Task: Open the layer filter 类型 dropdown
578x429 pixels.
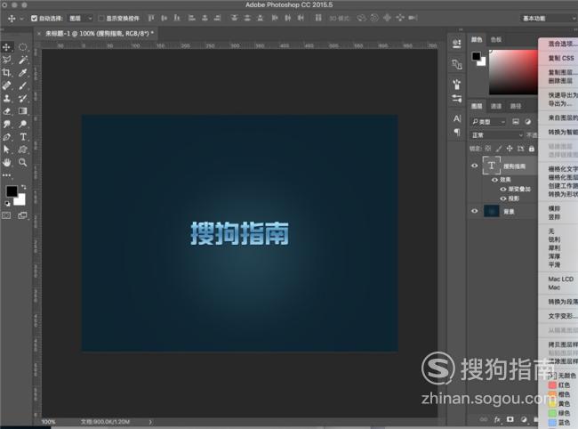Action: pos(489,122)
